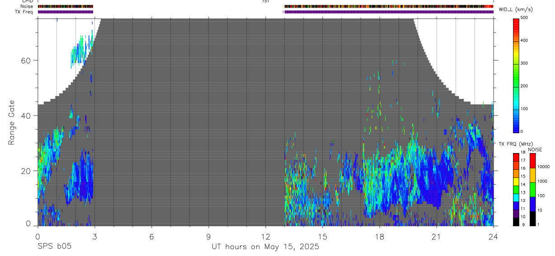Viewport: 555px width, 256px height.
Task: Select the 300 tick on the width colorbar
Action: [x=525, y=63]
